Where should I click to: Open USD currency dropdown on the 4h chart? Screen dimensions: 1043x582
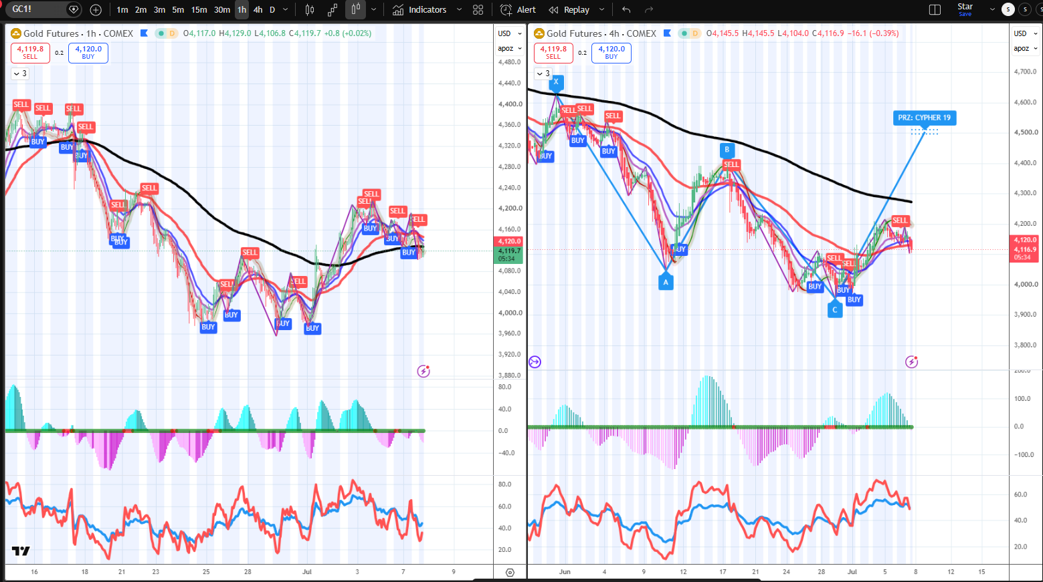(1025, 33)
